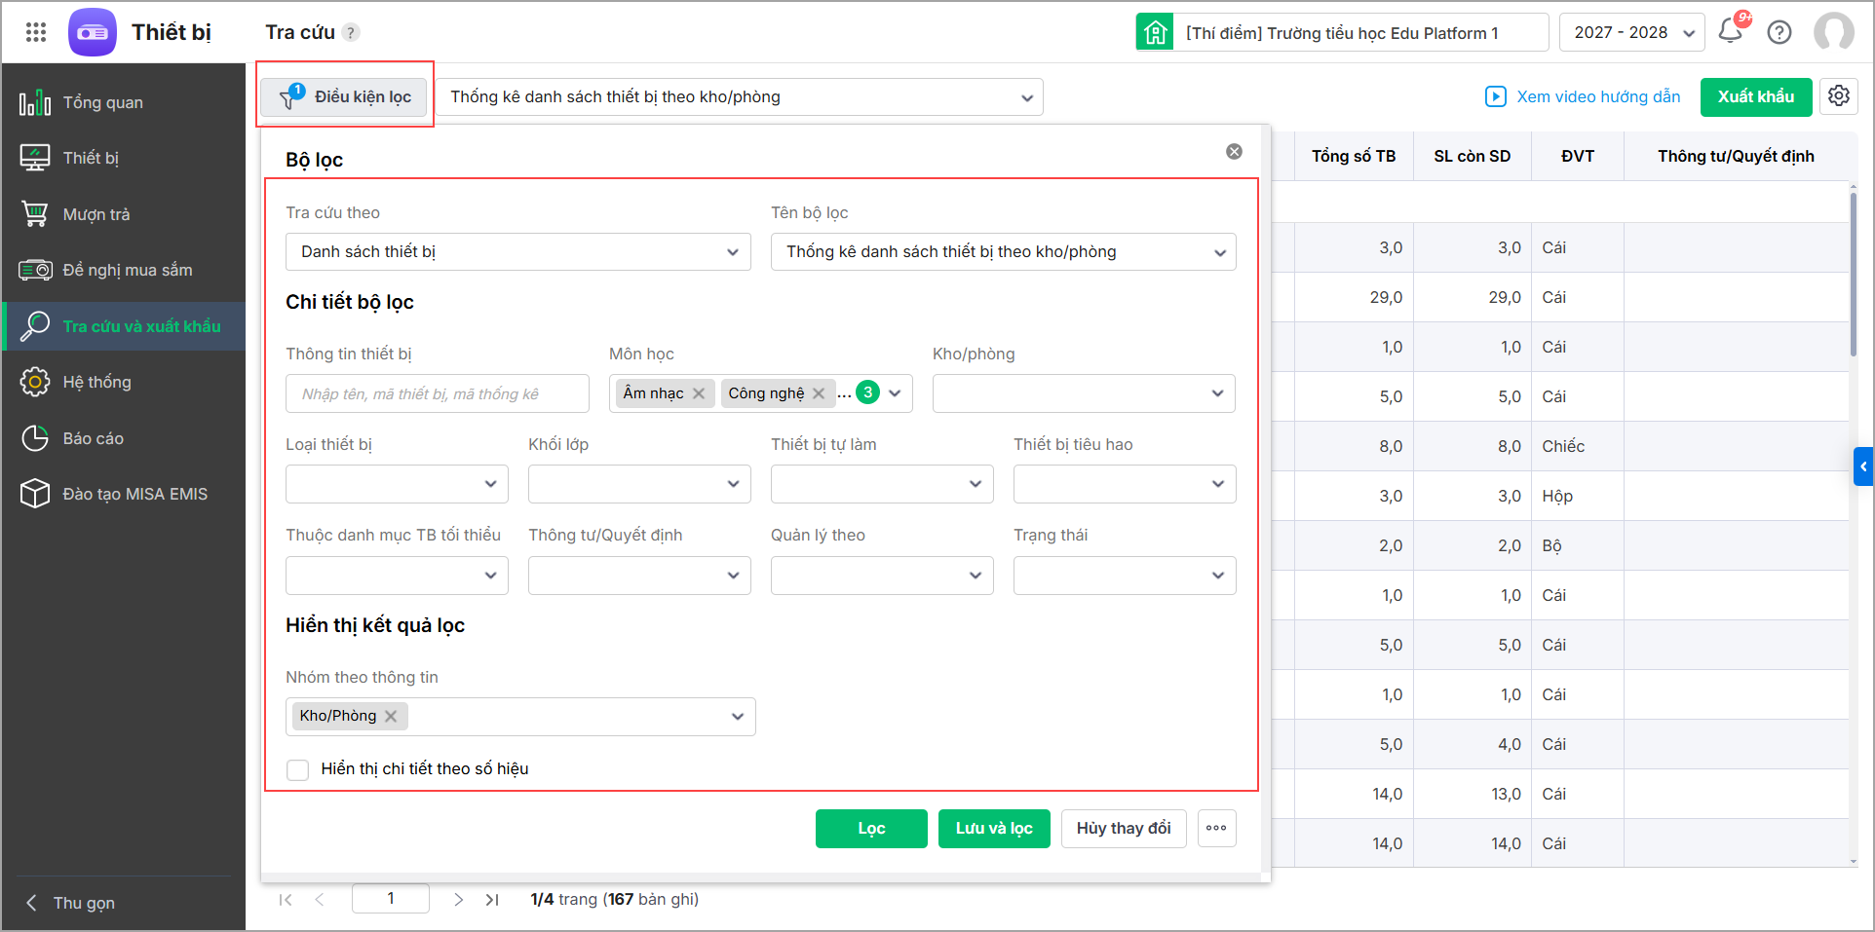Open the school year 2027 - 2028 selector

1631,32
